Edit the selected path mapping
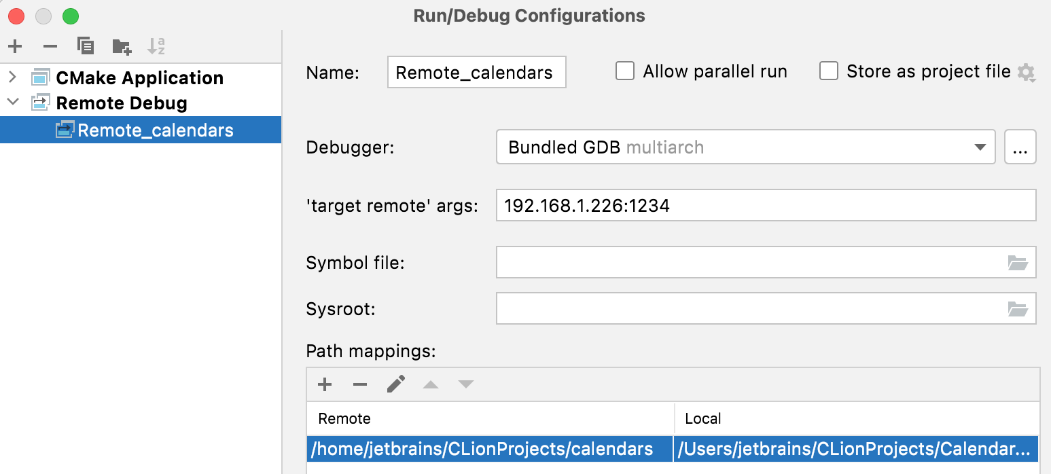Viewport: 1051px width, 474px height. coord(396,384)
